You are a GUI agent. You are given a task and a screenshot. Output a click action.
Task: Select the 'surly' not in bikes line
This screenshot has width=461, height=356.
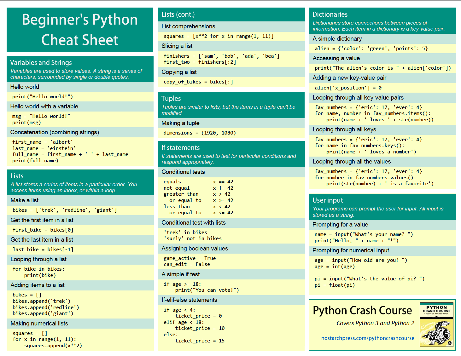(192, 238)
